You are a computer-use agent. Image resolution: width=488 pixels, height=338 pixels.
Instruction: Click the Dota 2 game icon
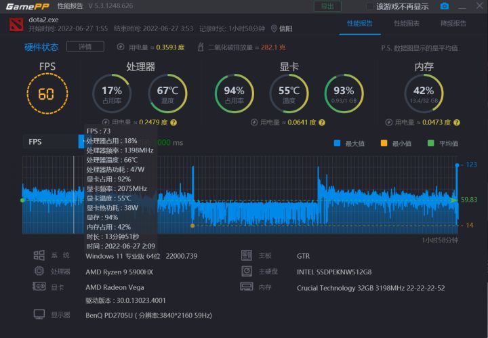16,24
